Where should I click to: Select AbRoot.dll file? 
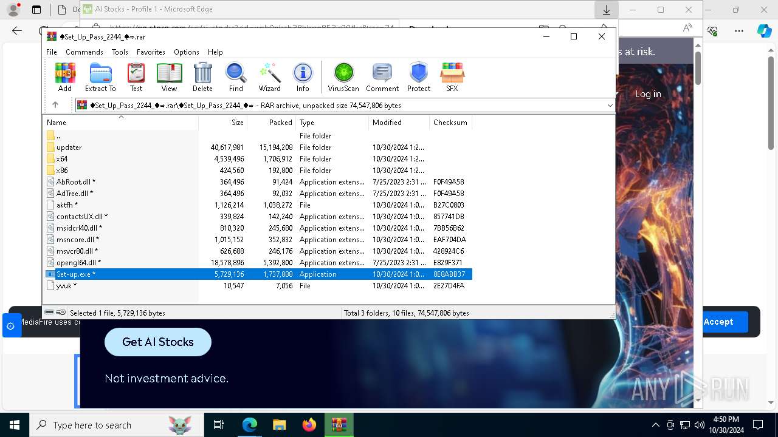(258, 182)
